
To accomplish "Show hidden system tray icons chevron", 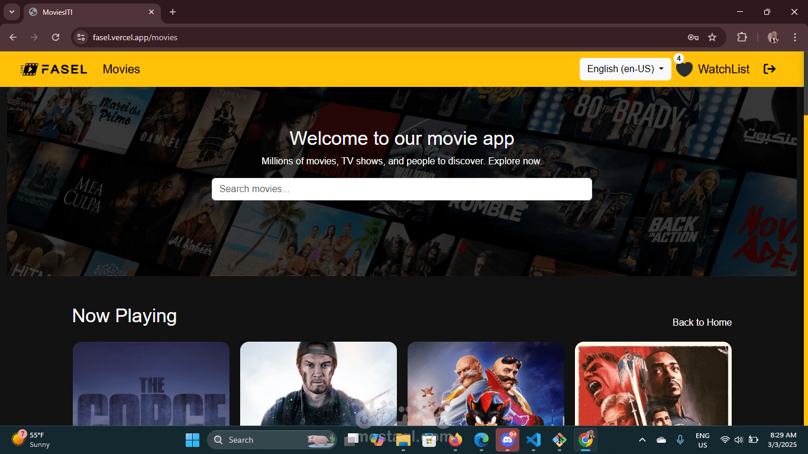I will pos(642,440).
